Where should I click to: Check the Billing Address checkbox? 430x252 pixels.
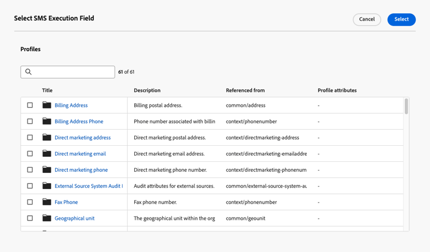30,106
